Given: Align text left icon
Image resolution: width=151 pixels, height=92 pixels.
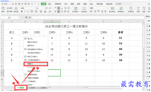Looking at the screenshot, I should (x=55, y=11).
